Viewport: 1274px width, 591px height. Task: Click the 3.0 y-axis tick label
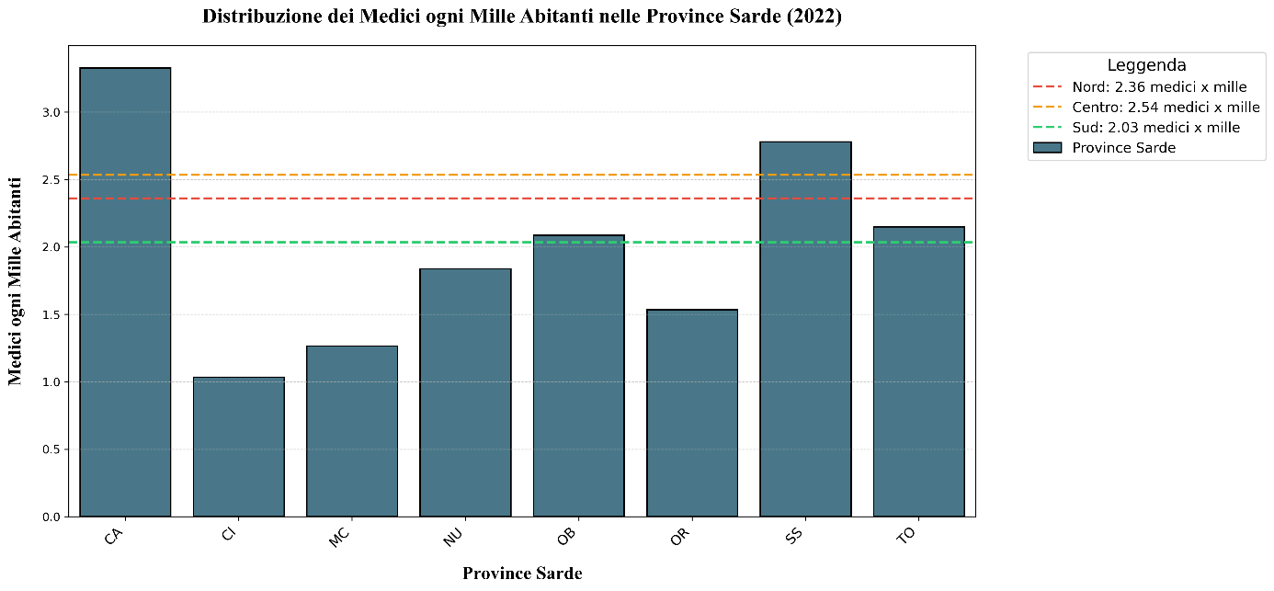(x=50, y=112)
